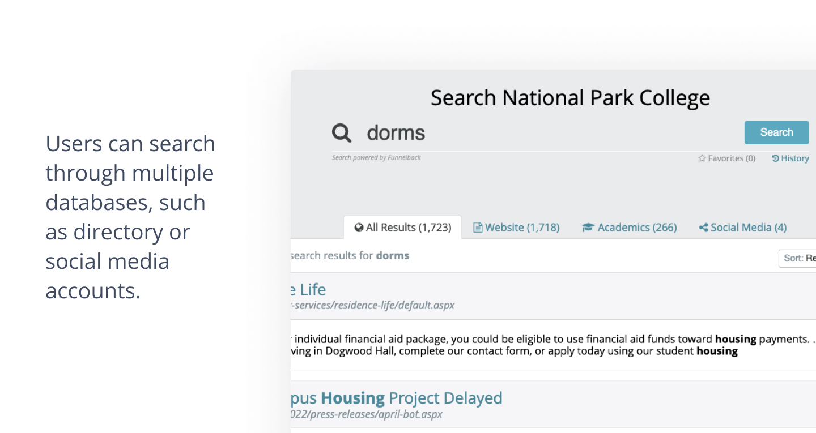Open the History link
Viewport: 816px width, 433px height.
tap(790, 158)
